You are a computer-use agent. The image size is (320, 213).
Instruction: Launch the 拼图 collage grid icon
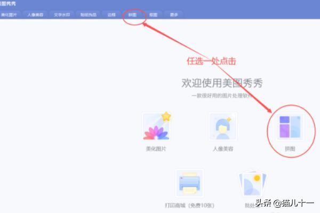point(290,127)
